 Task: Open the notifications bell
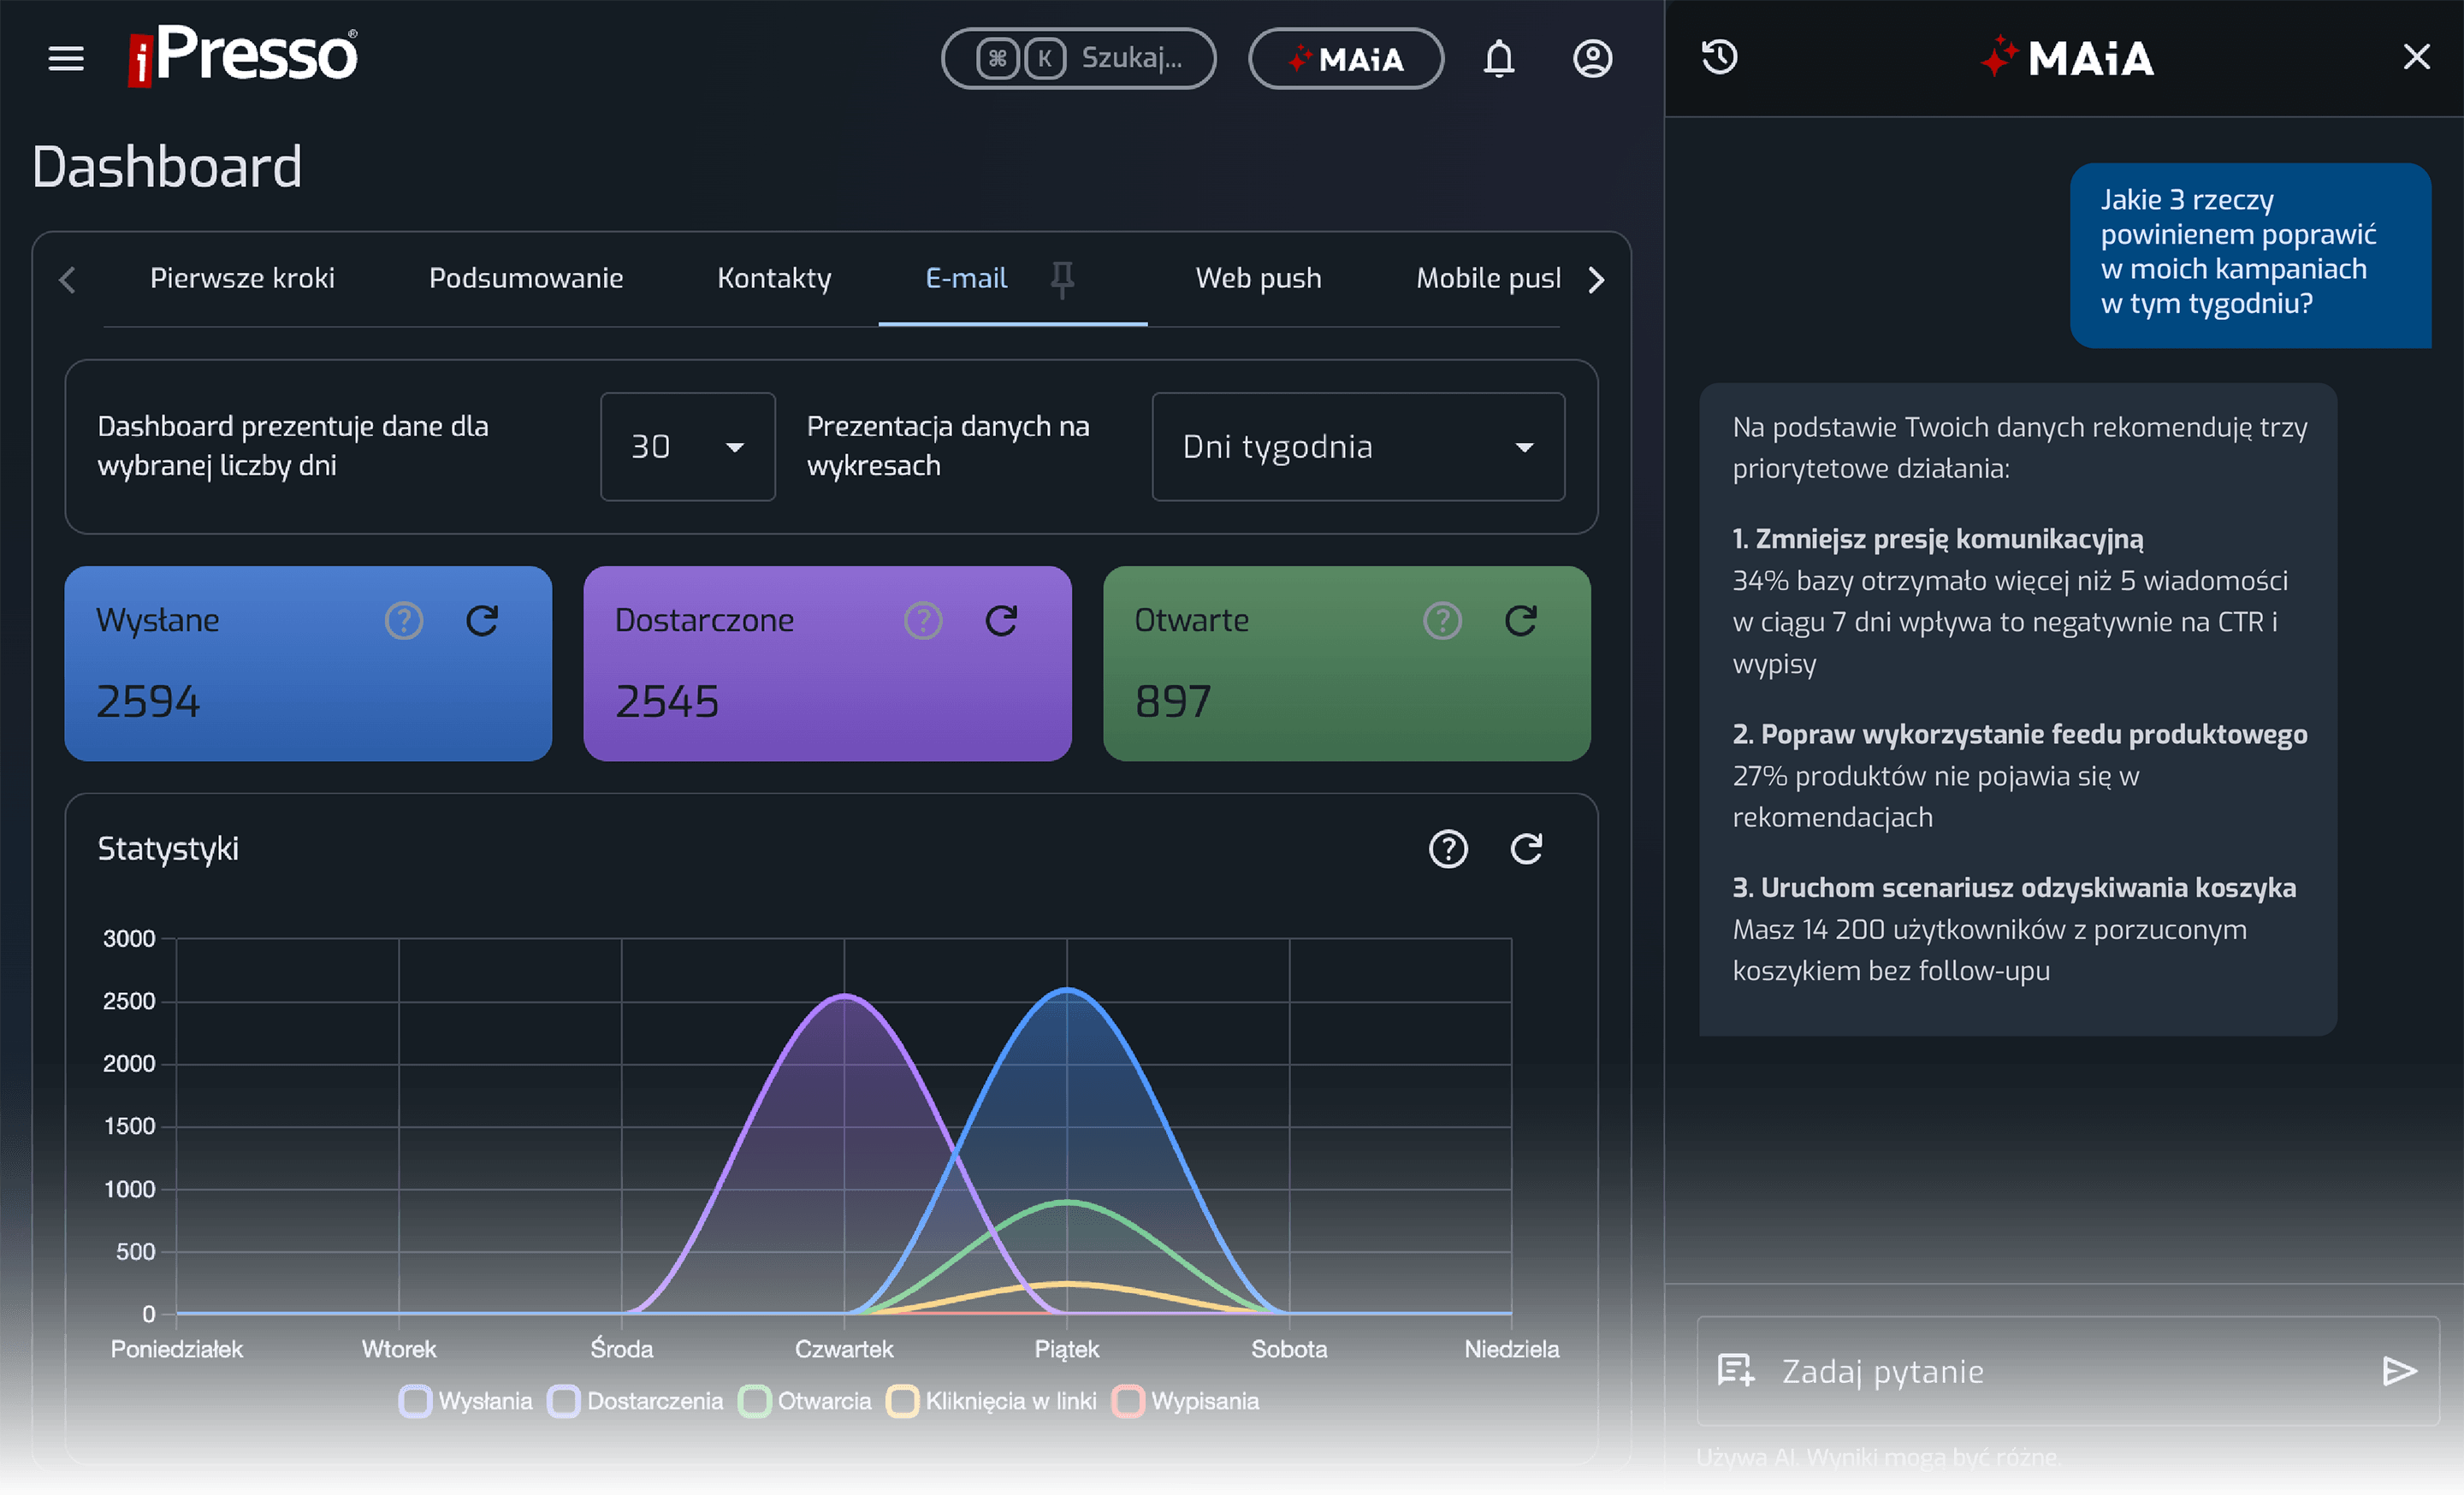1498,58
